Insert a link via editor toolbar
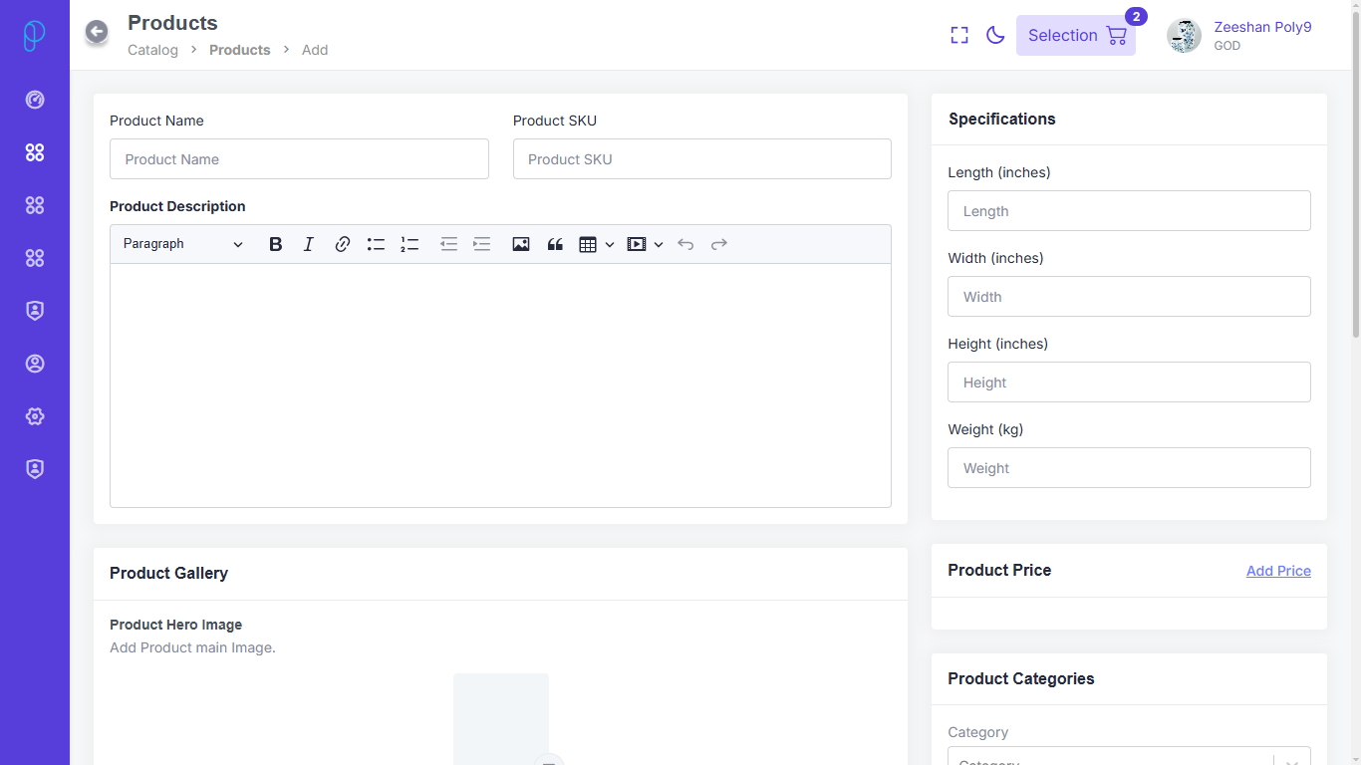The image size is (1361, 765). tap(342, 244)
